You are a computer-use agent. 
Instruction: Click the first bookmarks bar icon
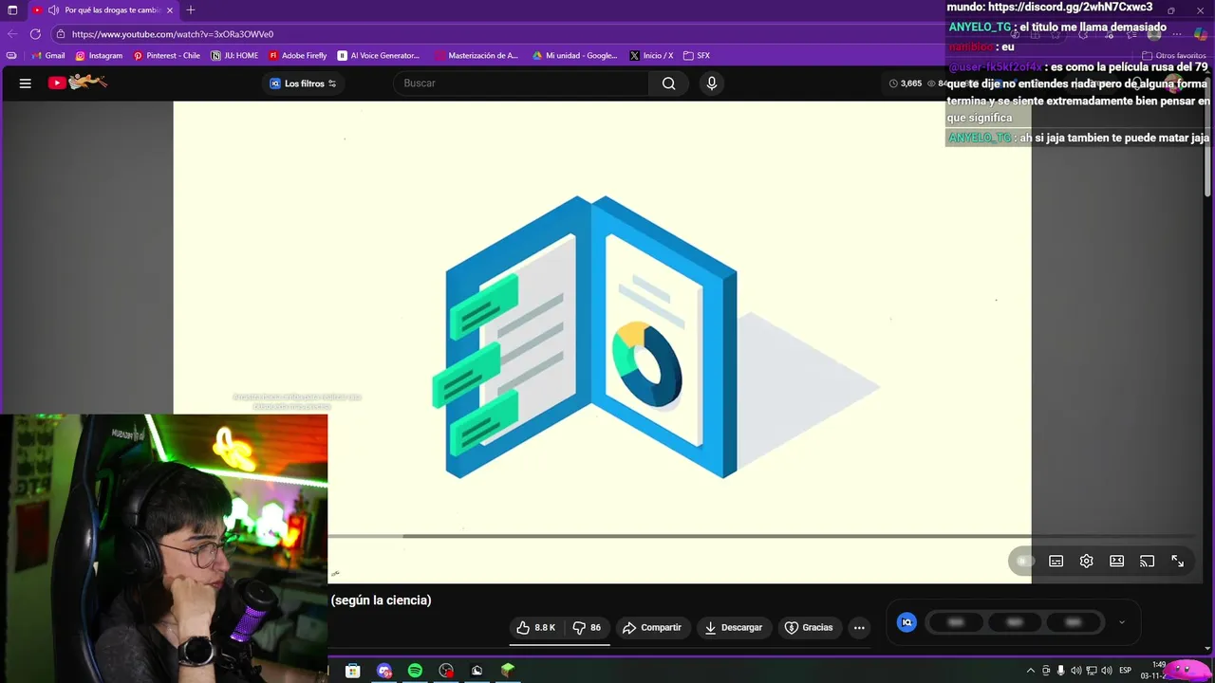(x=11, y=55)
